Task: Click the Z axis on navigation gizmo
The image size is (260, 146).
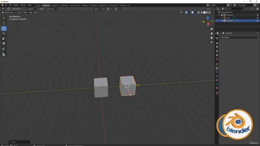Action: tap(208, 17)
